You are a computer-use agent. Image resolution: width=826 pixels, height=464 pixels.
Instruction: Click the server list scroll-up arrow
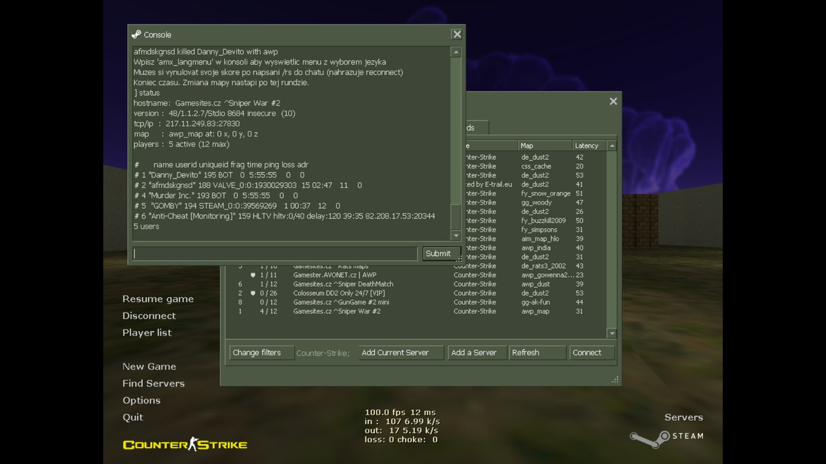pyautogui.click(x=612, y=146)
